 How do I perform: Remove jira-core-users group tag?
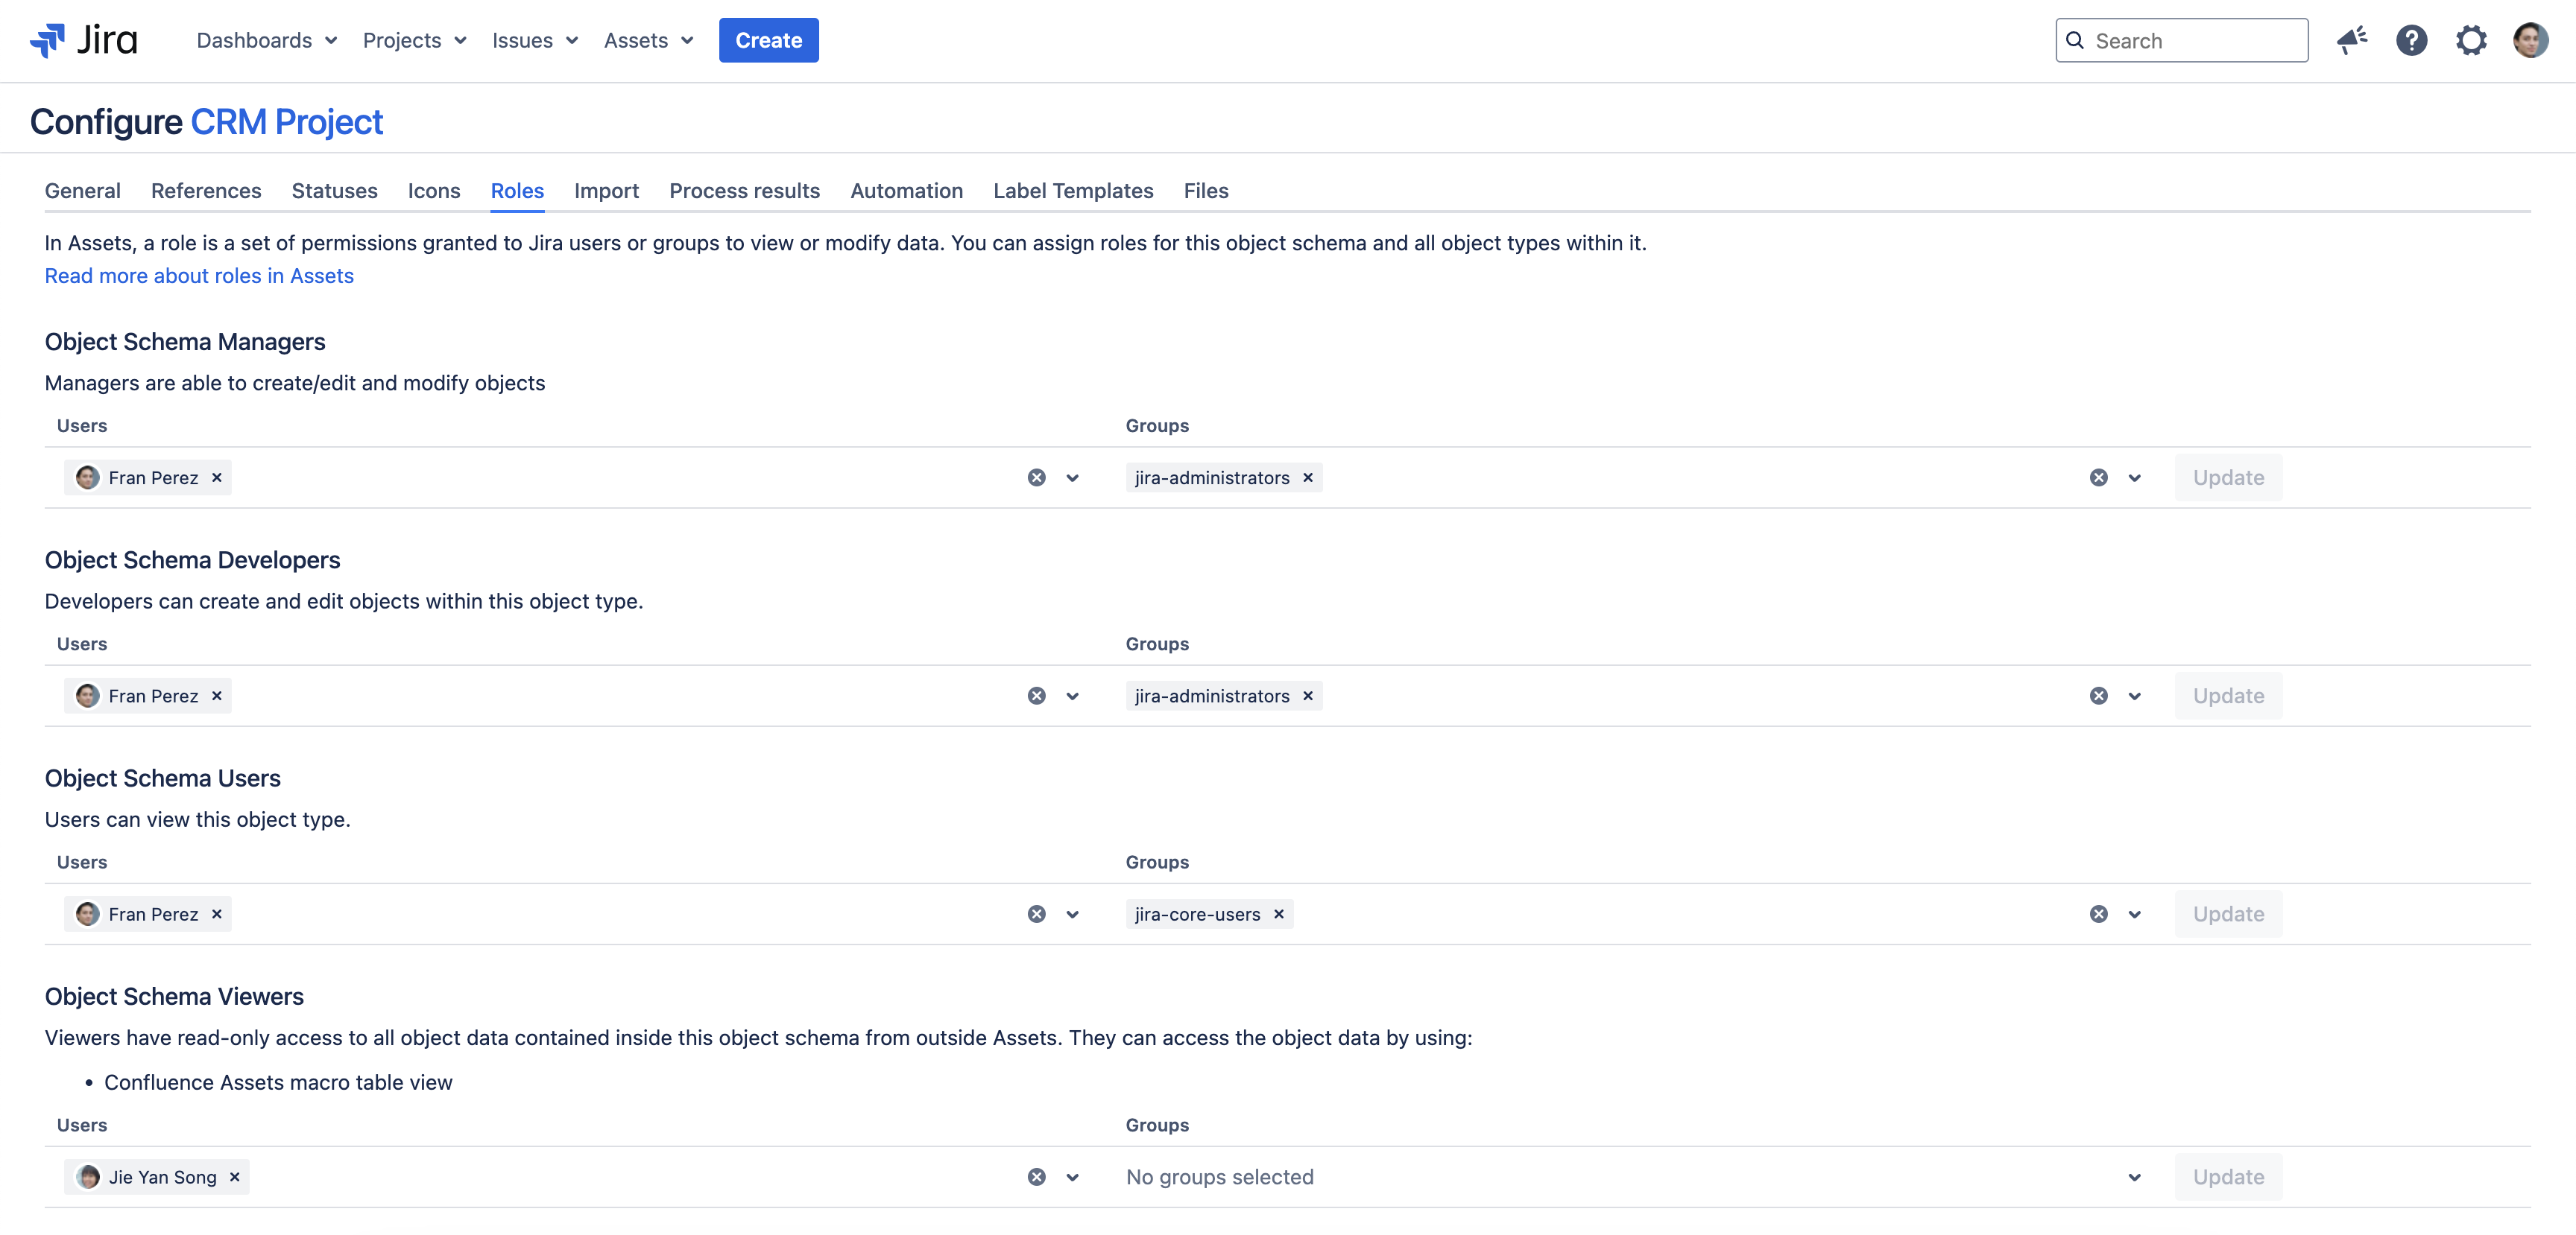1279,914
